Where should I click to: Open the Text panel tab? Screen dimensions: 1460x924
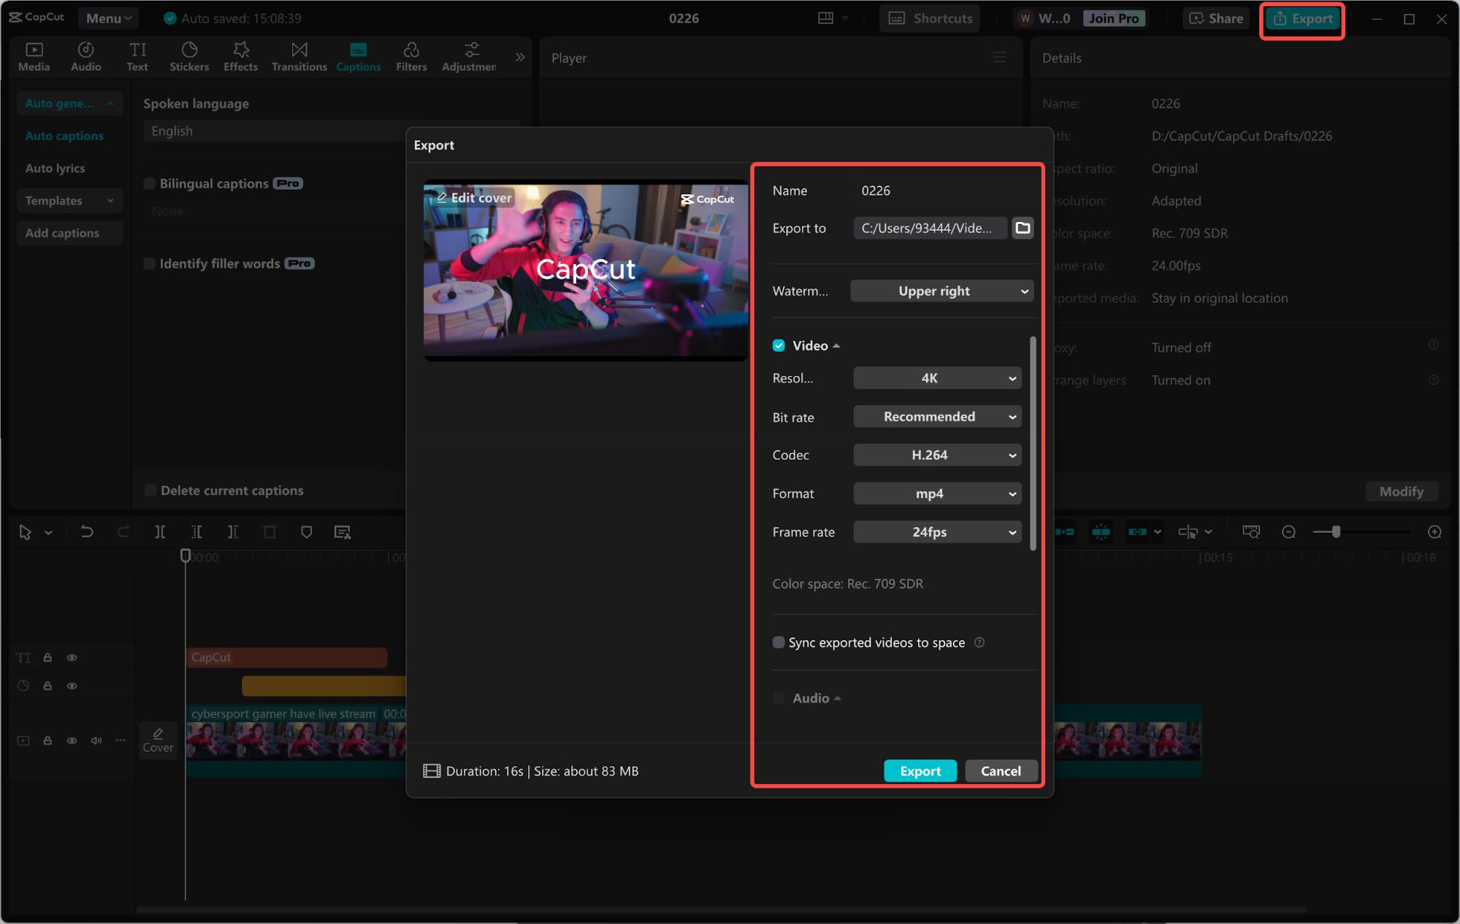tap(137, 56)
